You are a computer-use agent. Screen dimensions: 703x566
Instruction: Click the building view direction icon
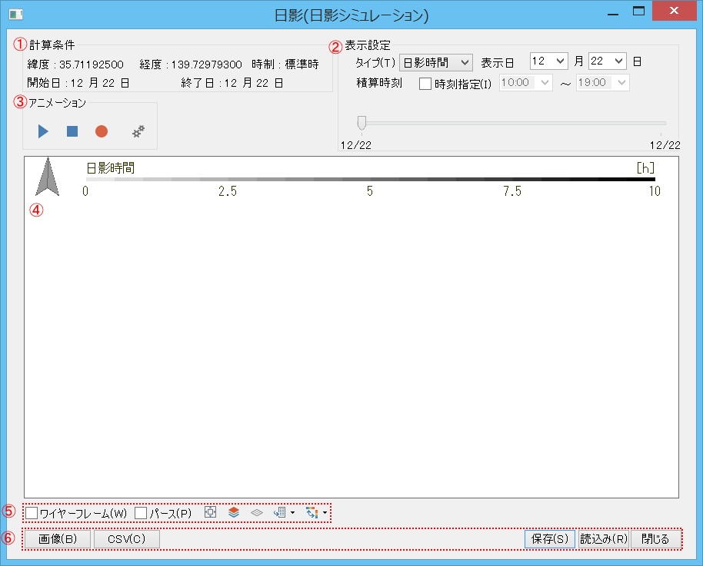280,512
